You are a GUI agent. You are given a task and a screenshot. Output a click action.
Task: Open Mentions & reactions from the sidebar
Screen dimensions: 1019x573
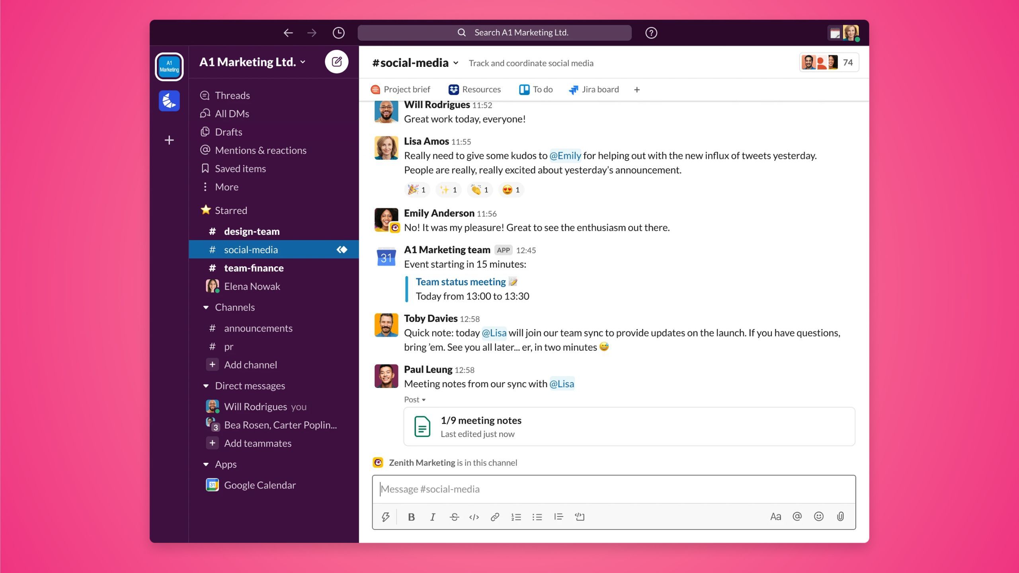[260, 150]
